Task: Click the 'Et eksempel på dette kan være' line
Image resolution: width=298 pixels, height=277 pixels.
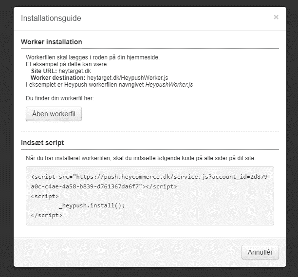Action: (66, 64)
